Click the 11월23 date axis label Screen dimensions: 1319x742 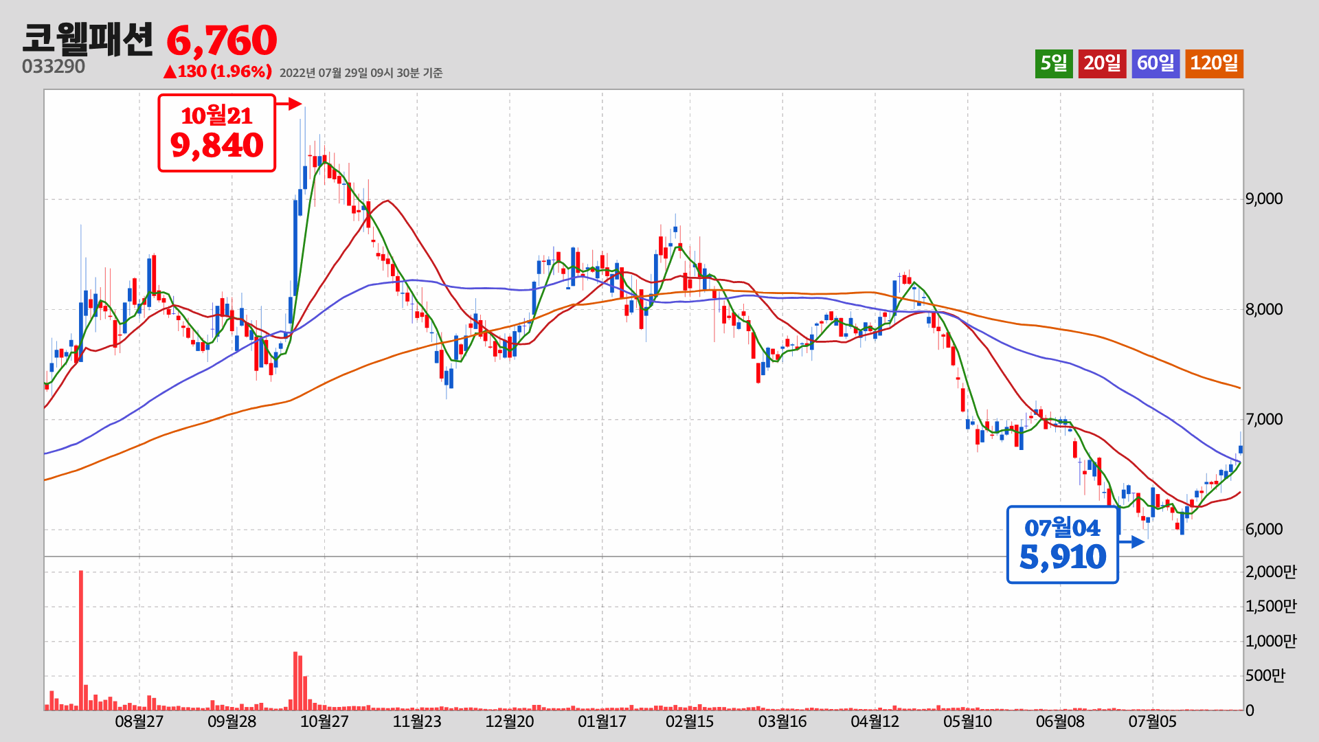[417, 722]
